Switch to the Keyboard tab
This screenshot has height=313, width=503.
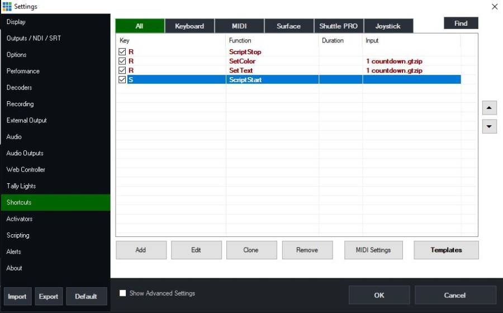click(x=189, y=26)
